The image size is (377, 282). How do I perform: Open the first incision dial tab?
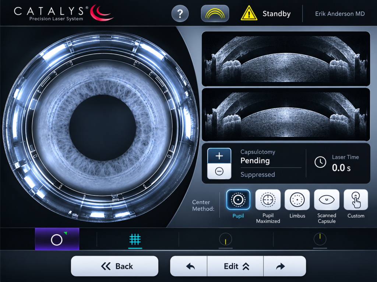point(226,239)
